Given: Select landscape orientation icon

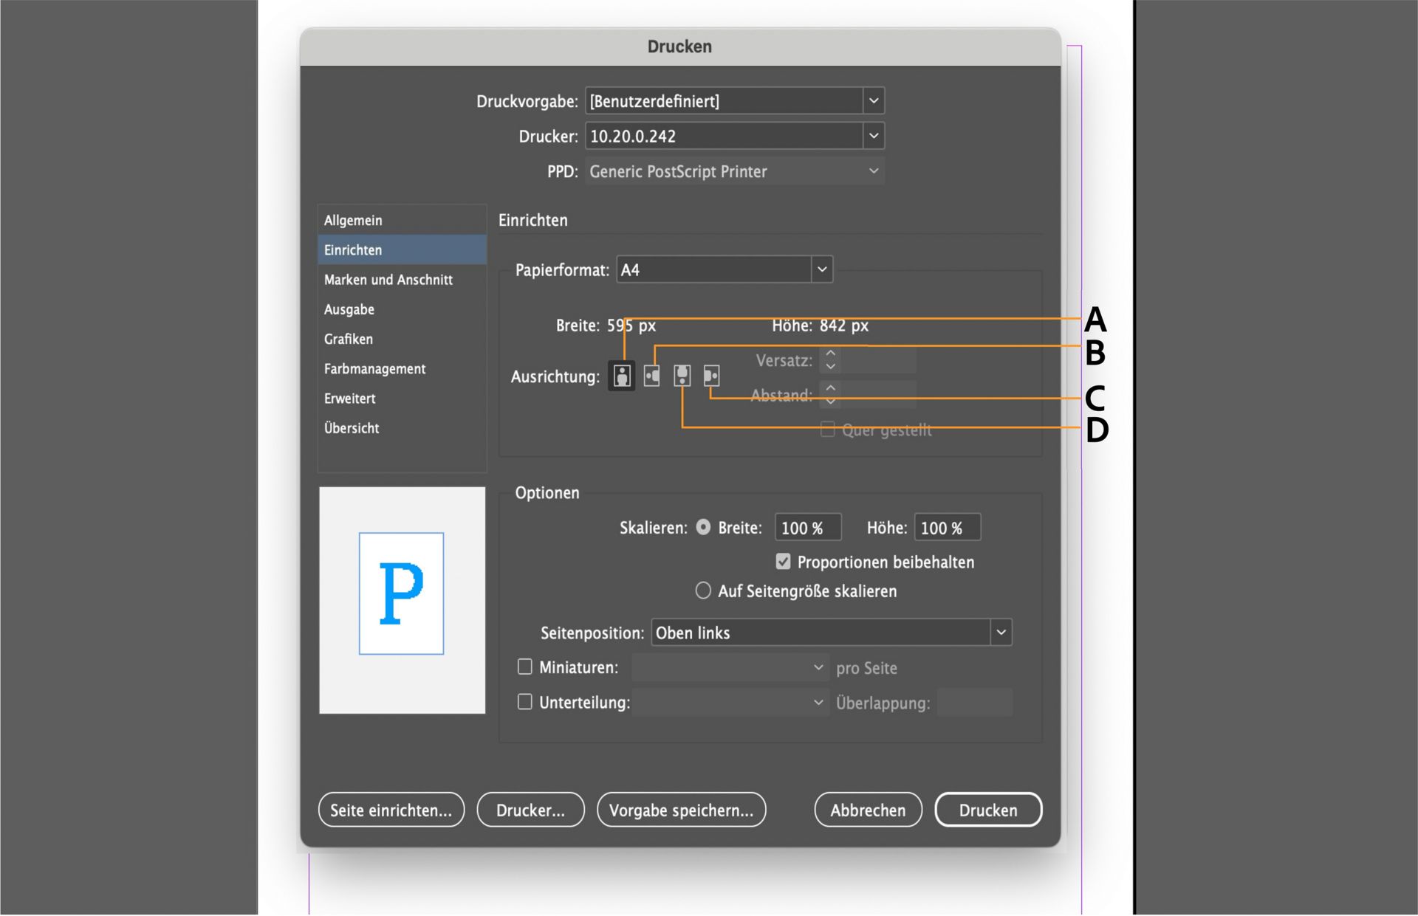Looking at the screenshot, I should 651,376.
